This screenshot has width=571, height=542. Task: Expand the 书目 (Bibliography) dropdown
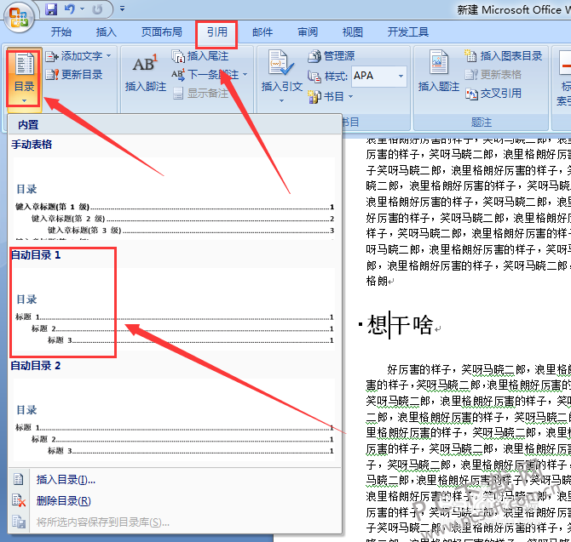click(x=349, y=97)
